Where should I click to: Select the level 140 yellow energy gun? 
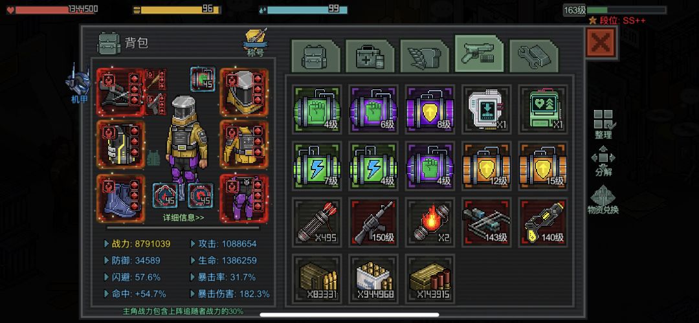pyautogui.click(x=543, y=222)
